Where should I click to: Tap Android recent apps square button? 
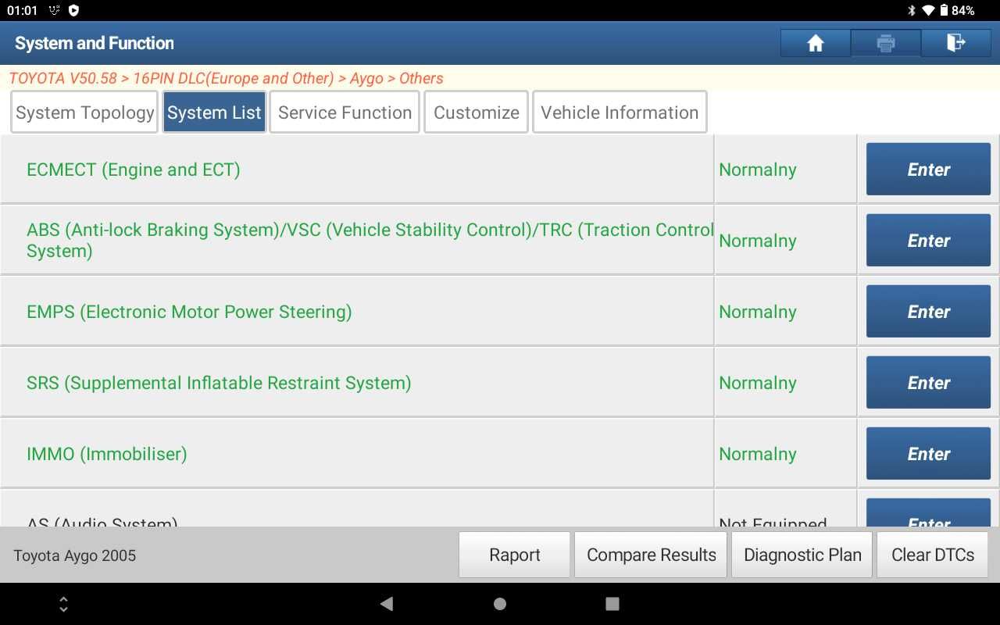[612, 603]
